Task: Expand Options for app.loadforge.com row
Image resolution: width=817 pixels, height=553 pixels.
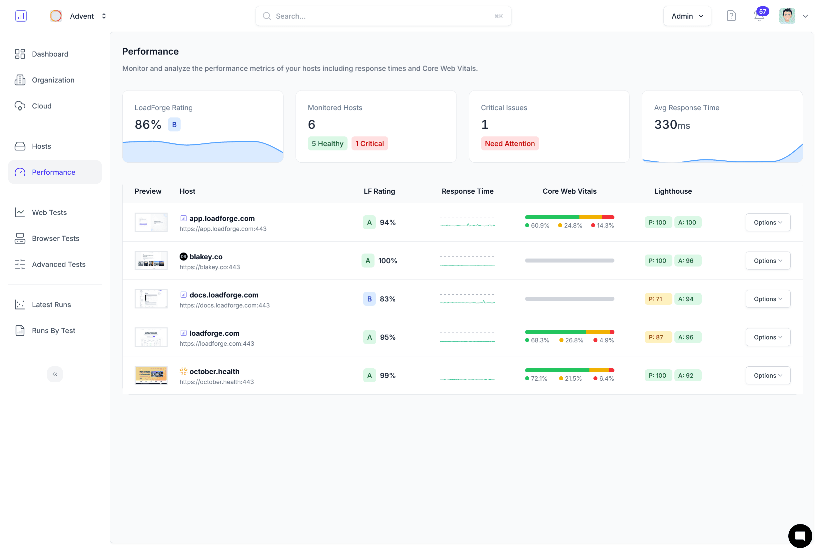Action: click(768, 222)
